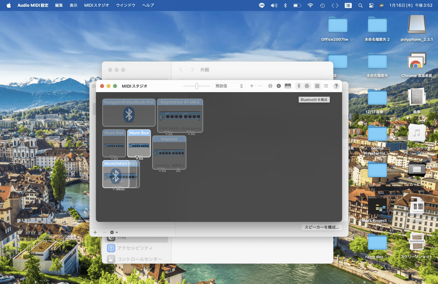Select the Impulse MIDI device icon
438x284 pixels.
click(x=169, y=153)
